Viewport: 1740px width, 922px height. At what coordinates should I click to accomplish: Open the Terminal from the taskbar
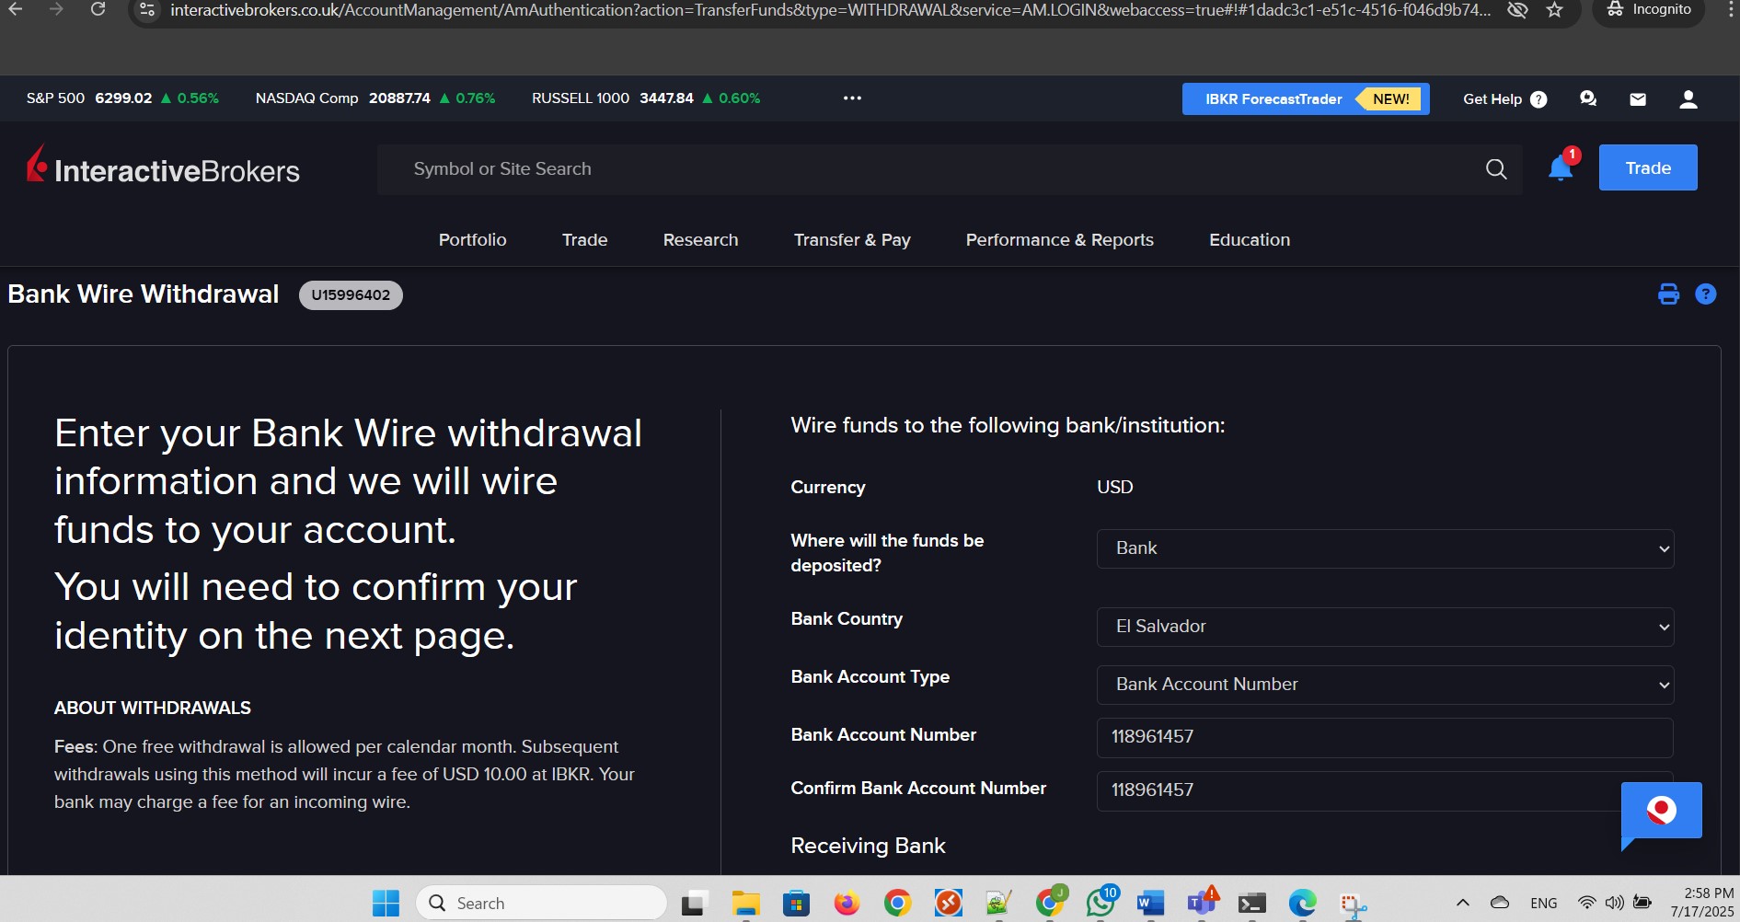click(x=1251, y=904)
